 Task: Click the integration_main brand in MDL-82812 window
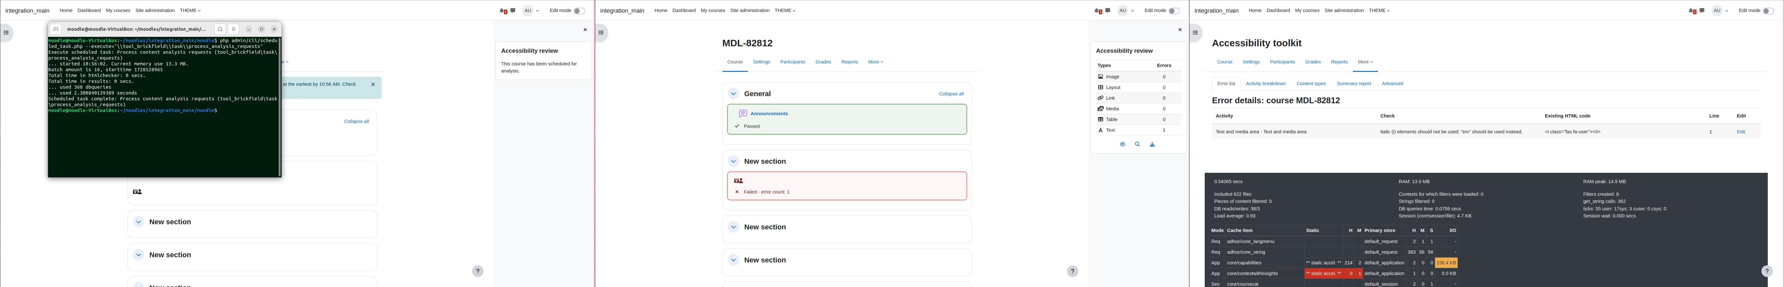point(622,10)
